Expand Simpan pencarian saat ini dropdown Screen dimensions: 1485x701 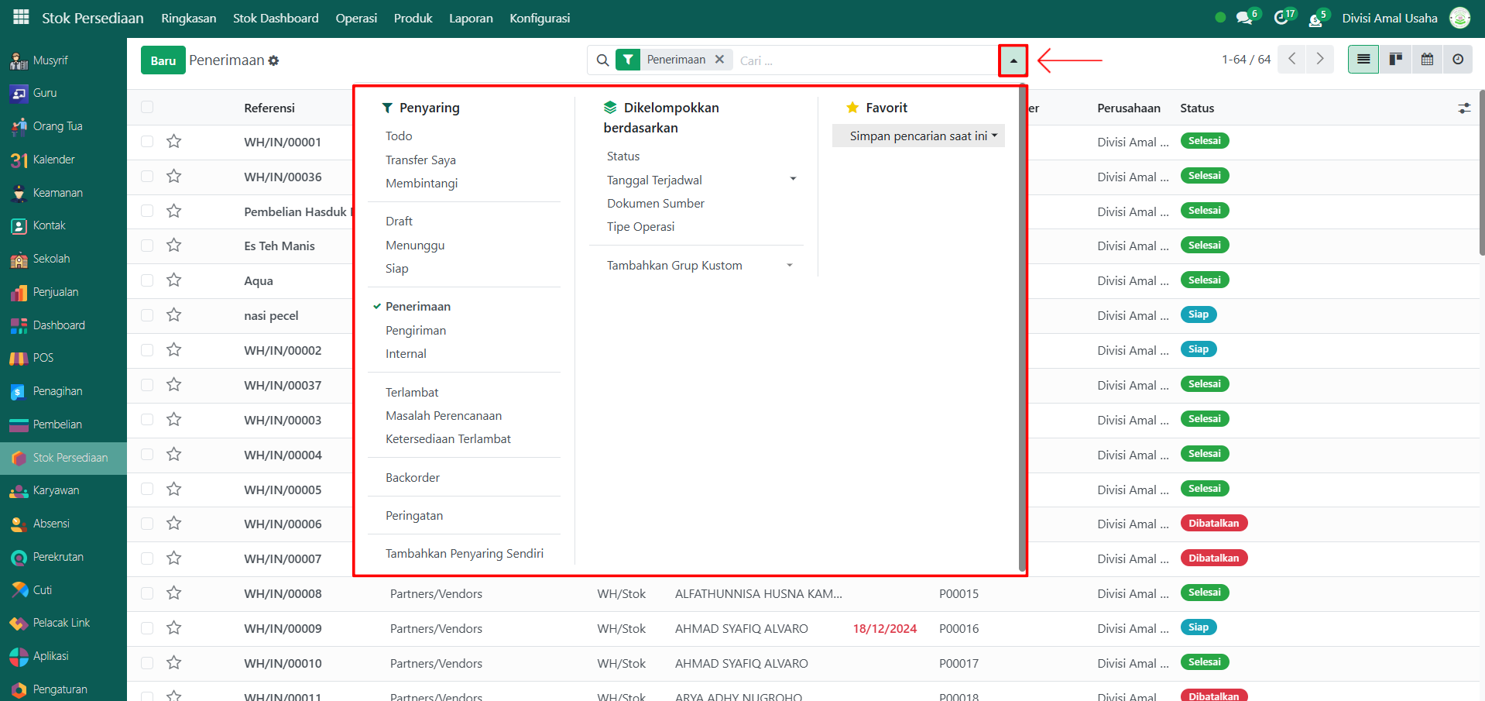coord(918,136)
